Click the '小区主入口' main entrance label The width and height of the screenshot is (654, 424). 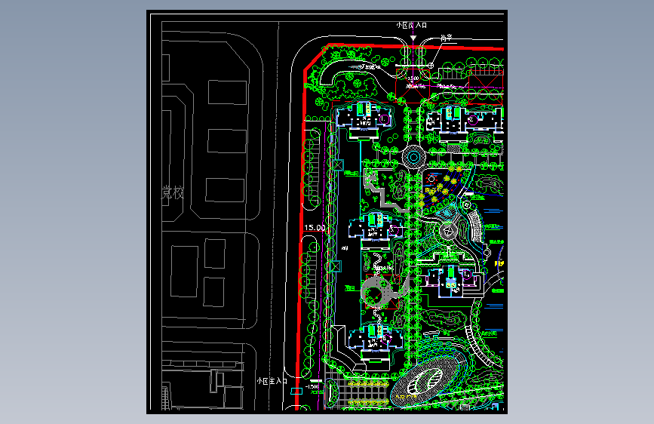(x=272, y=381)
